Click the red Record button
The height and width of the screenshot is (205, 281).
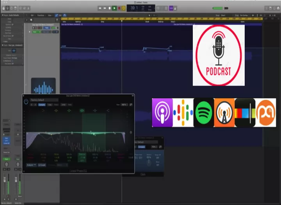coord(119,8)
